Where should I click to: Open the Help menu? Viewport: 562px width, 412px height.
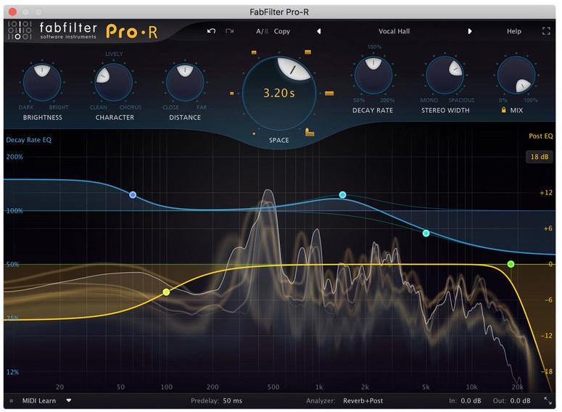pyautogui.click(x=513, y=31)
